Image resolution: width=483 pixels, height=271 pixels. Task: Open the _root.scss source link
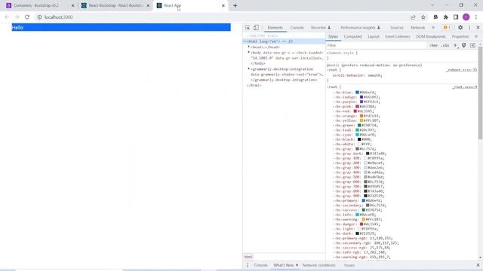pos(465,87)
